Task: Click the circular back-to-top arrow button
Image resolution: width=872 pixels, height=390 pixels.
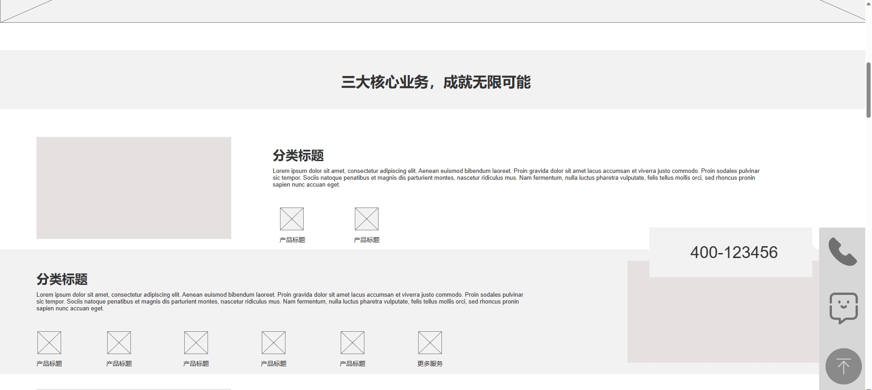Action: pyautogui.click(x=843, y=366)
